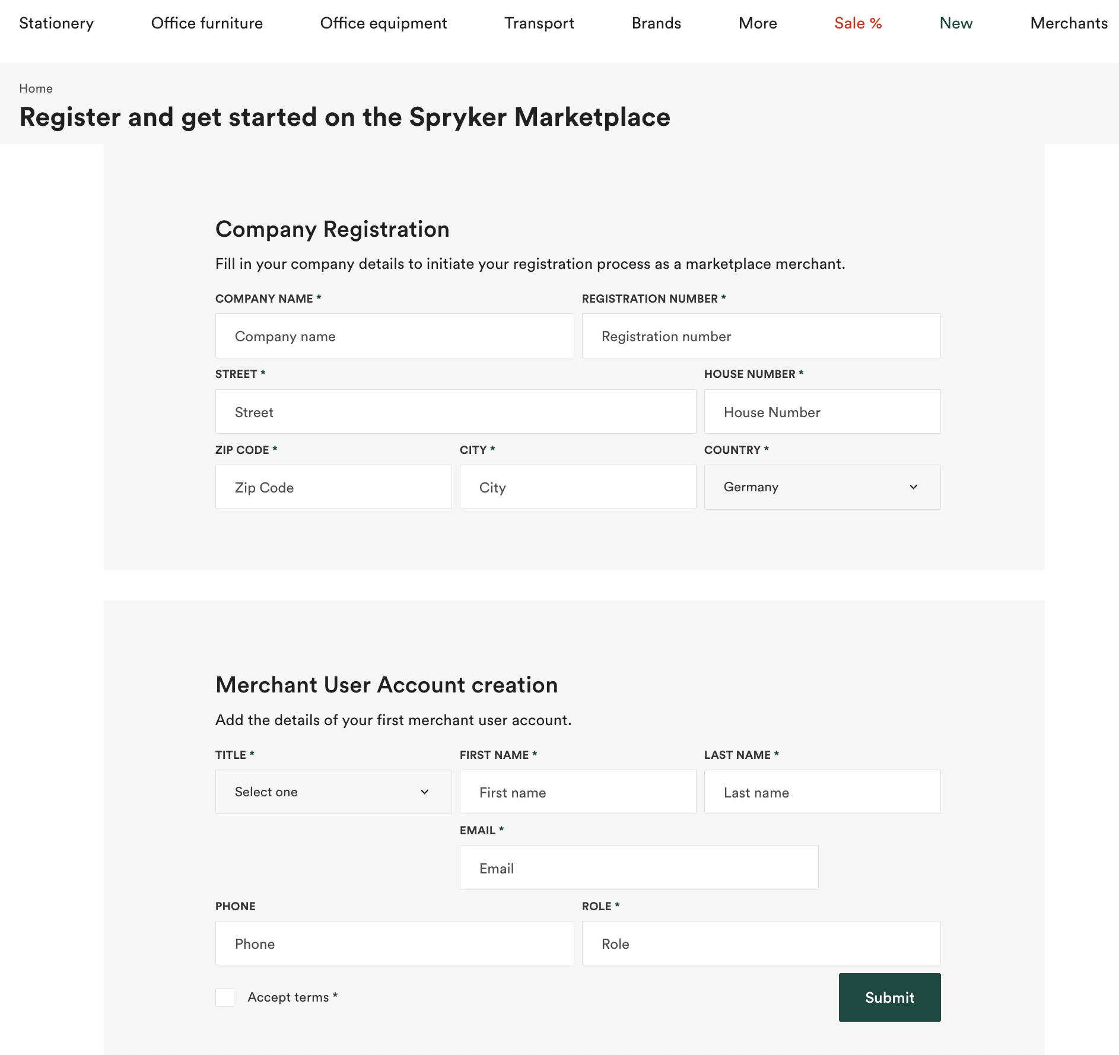Browse the Office equipment section
Image resolution: width=1119 pixels, height=1055 pixels.
[x=383, y=23]
